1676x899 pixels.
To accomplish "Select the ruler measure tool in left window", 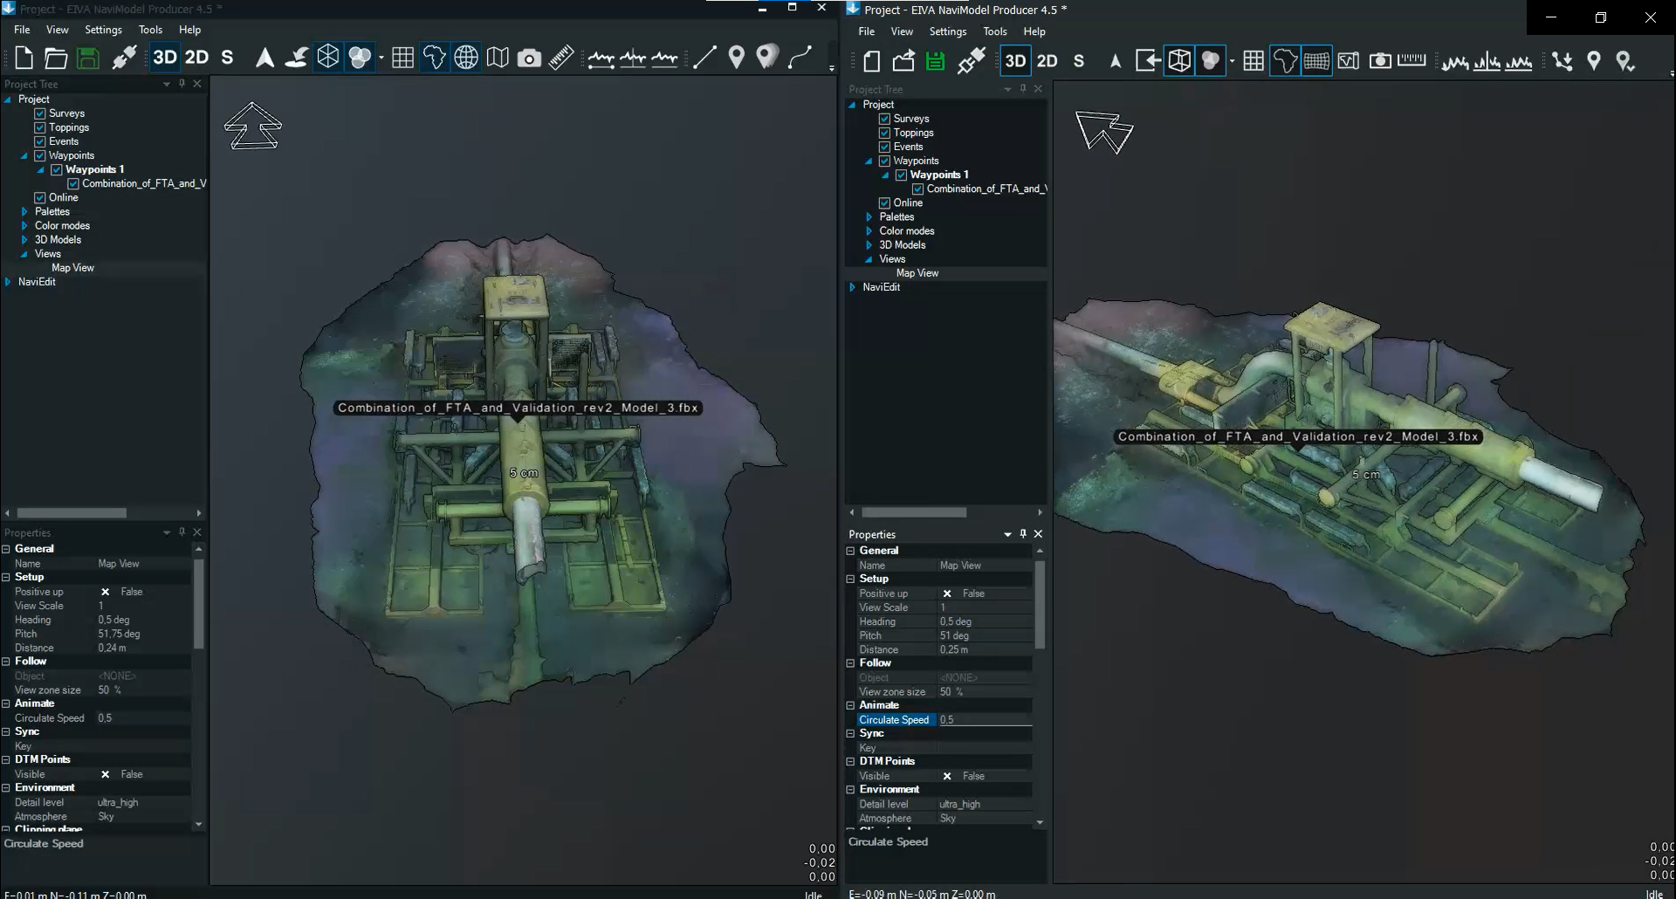I will tap(561, 58).
